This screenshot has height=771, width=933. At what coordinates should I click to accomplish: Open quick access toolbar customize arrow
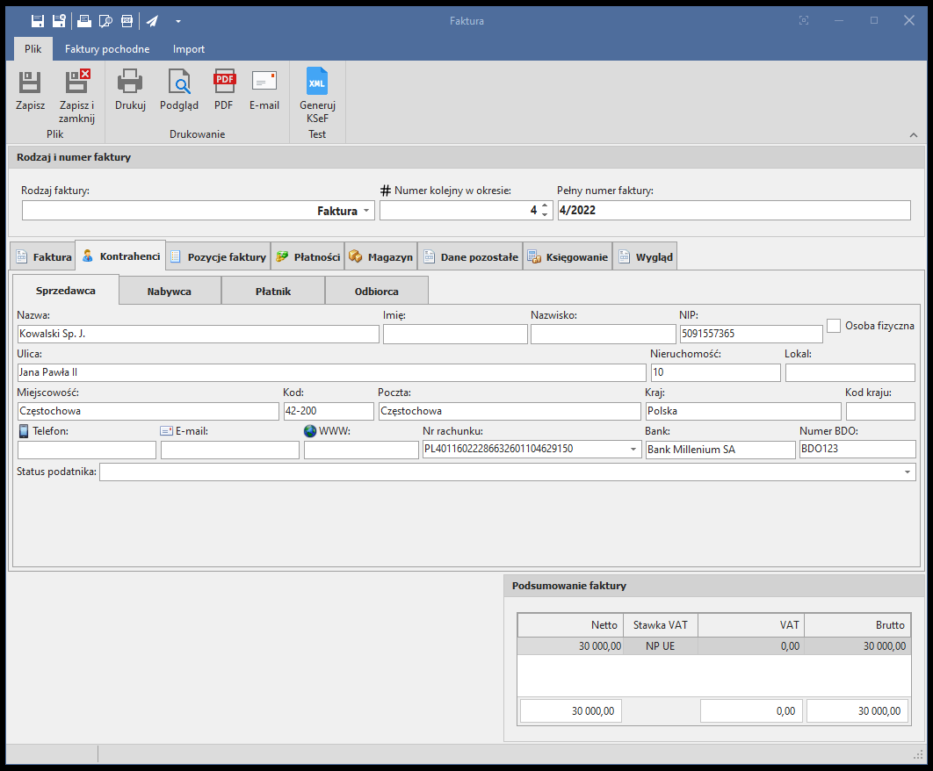click(x=178, y=20)
